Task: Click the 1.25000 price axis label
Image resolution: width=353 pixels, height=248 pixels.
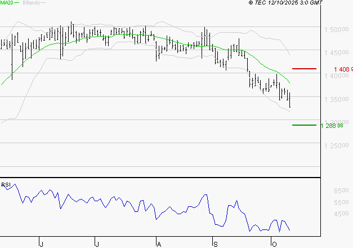Action: click(x=336, y=145)
